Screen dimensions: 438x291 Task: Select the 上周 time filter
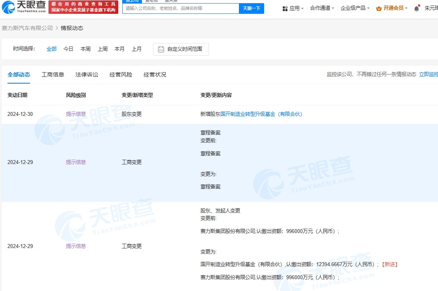[x=102, y=48]
